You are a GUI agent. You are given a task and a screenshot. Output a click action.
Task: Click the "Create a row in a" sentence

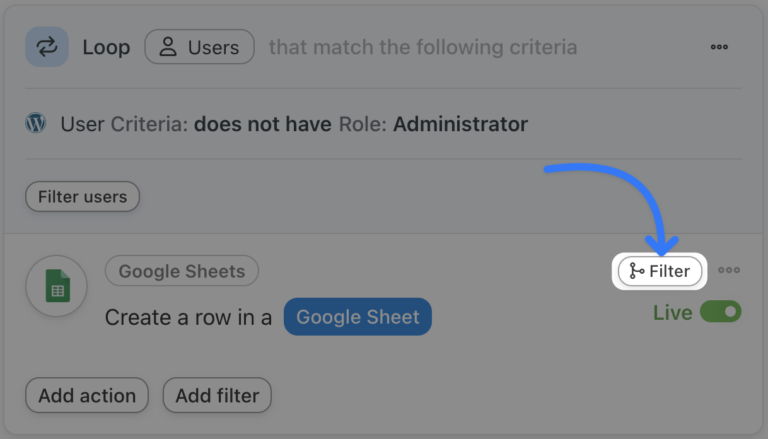[188, 317]
